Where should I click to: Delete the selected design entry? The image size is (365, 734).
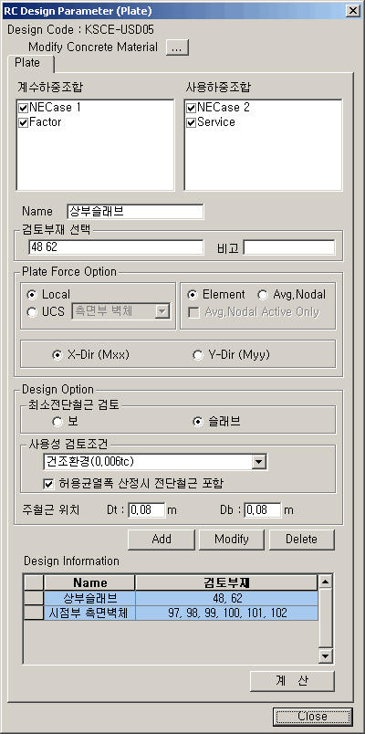point(302,540)
